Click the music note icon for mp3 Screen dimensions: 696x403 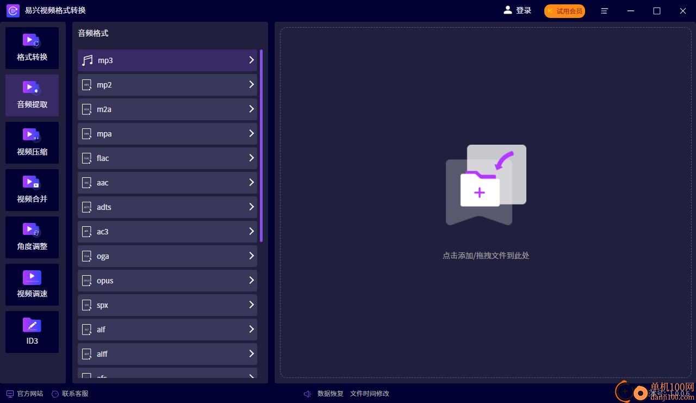(x=87, y=60)
